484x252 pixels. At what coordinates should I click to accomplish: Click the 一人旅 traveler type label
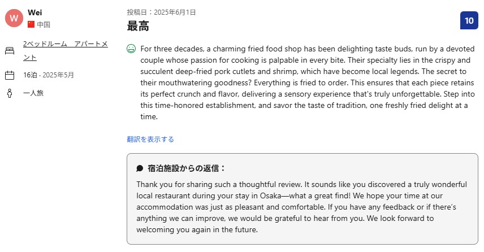click(33, 93)
